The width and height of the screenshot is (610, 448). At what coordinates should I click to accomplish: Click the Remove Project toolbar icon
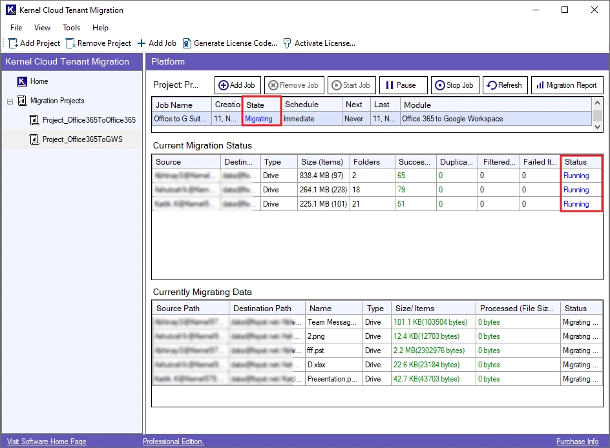pyautogui.click(x=70, y=43)
